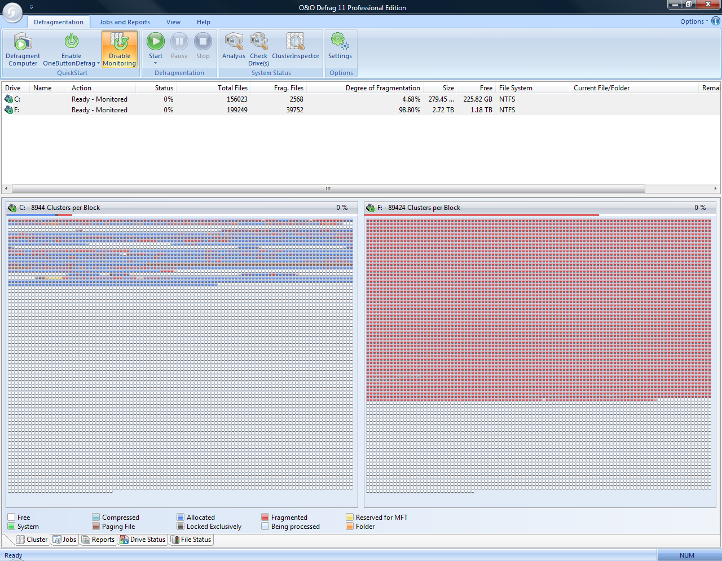Select the Drive Status bottom tab

(x=143, y=540)
